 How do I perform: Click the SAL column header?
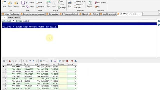[55, 64]
